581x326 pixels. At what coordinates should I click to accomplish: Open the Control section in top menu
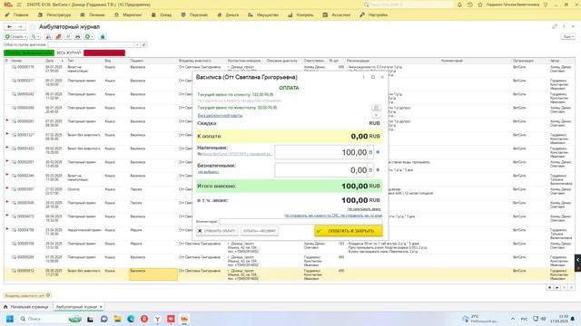(x=300, y=15)
